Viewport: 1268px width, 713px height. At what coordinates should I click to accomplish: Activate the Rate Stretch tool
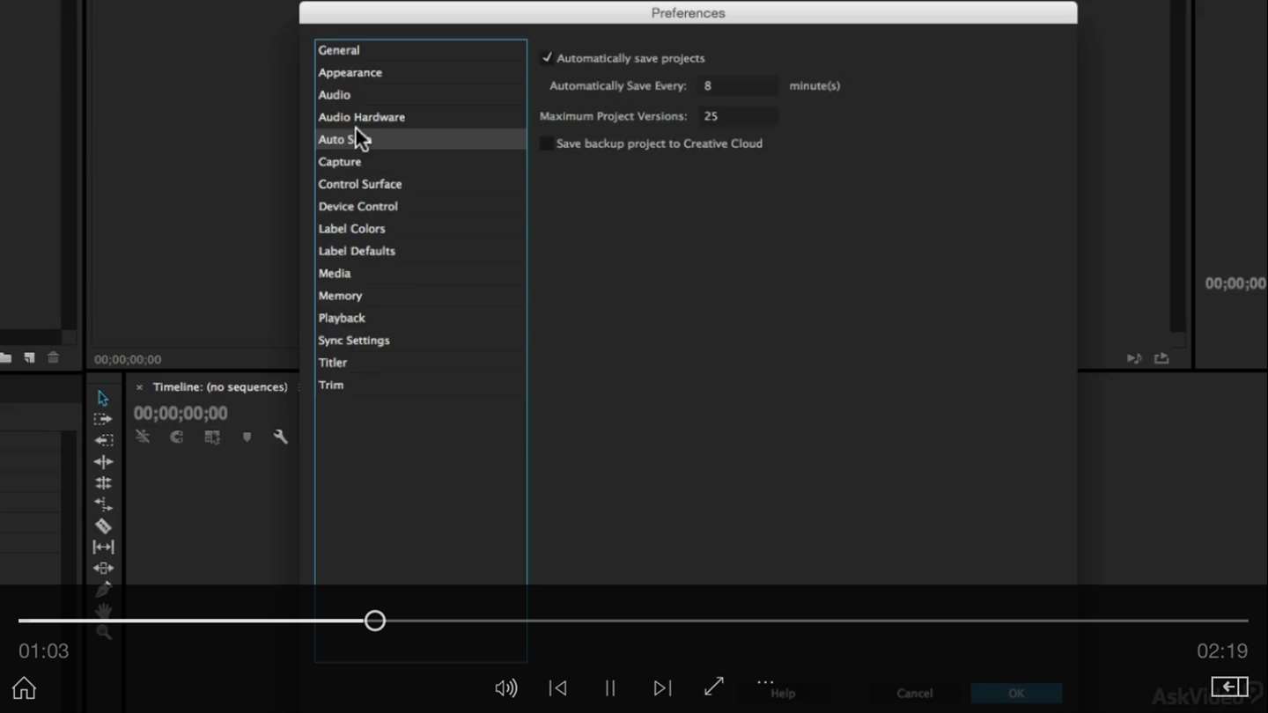tap(103, 504)
